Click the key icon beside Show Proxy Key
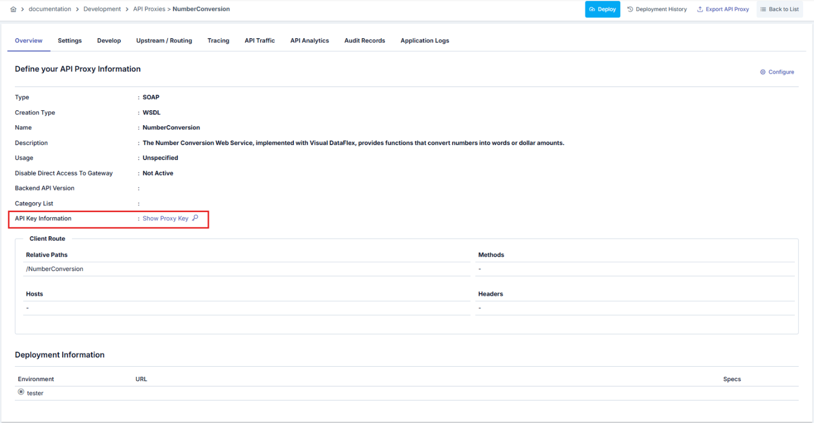 (195, 218)
